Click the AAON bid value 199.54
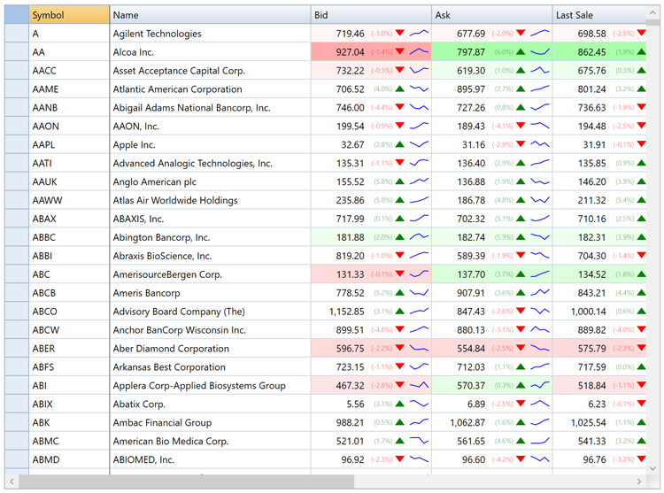Image resolution: width=664 pixels, height=493 pixels. [350, 126]
